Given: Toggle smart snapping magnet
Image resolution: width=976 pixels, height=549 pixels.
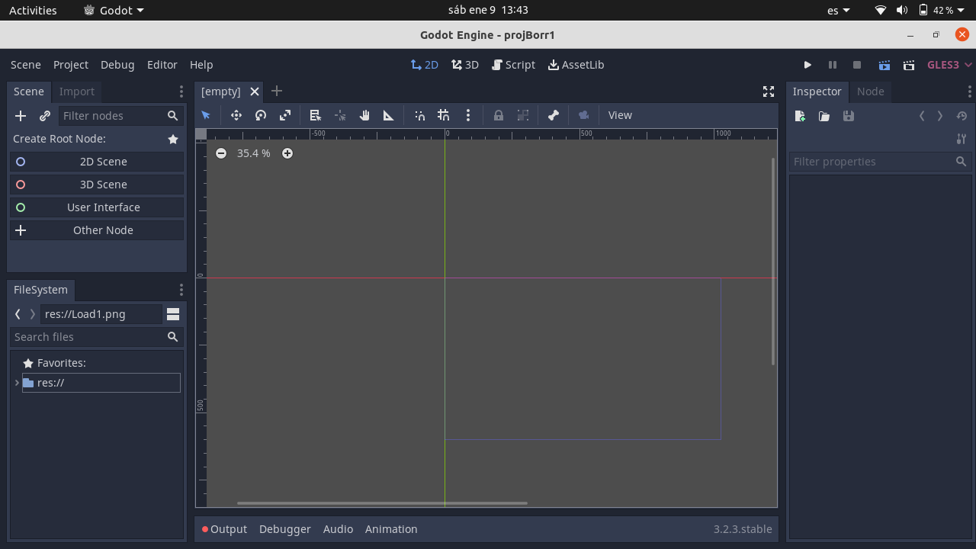Looking at the screenshot, I should [419, 115].
